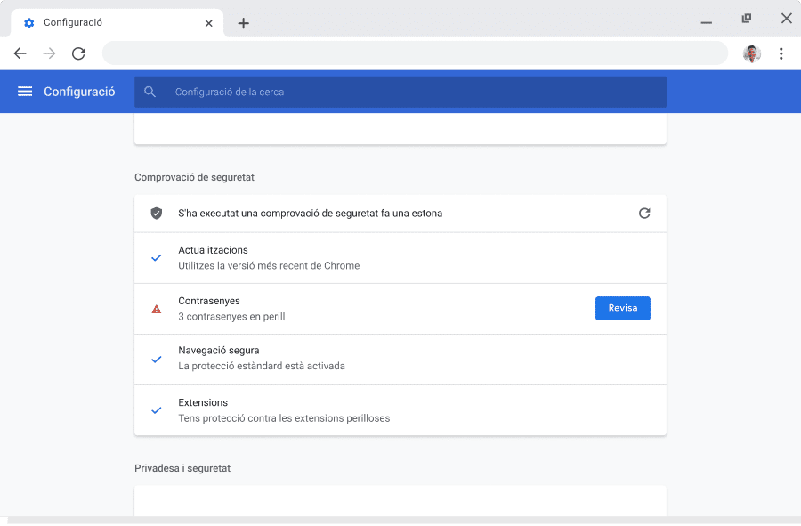Viewport: 801px width, 526px height.
Task: Click the Comprovació de seguretat heading
Action: tap(194, 177)
